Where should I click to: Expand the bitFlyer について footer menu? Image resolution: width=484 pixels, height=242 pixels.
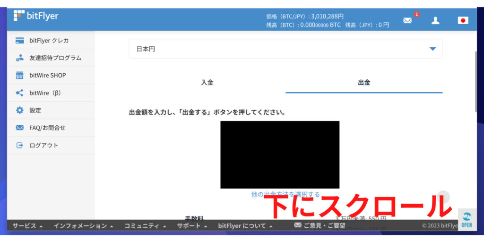click(x=245, y=225)
